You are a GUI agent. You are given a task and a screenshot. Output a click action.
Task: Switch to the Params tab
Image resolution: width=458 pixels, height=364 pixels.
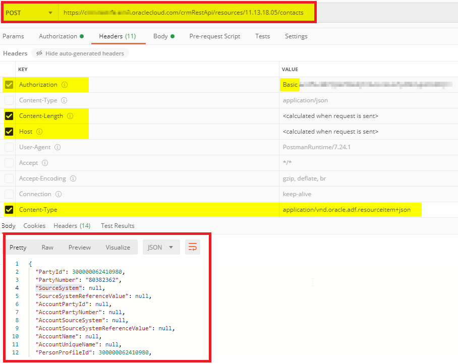coord(13,36)
